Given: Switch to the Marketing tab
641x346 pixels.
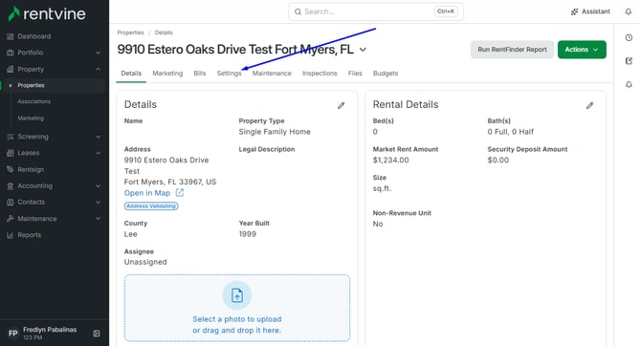Looking at the screenshot, I should (x=167, y=74).
